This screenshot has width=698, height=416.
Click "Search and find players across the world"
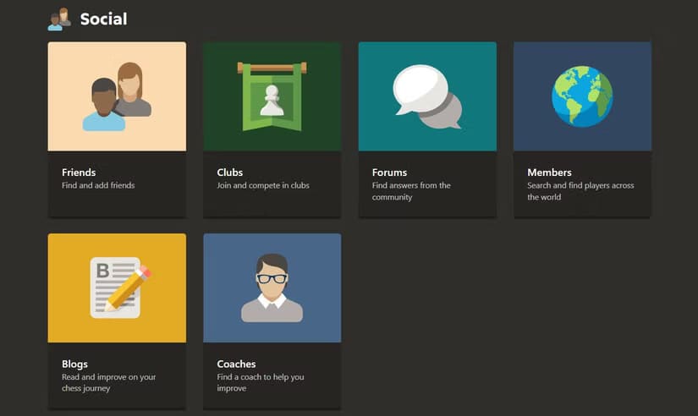(x=580, y=191)
